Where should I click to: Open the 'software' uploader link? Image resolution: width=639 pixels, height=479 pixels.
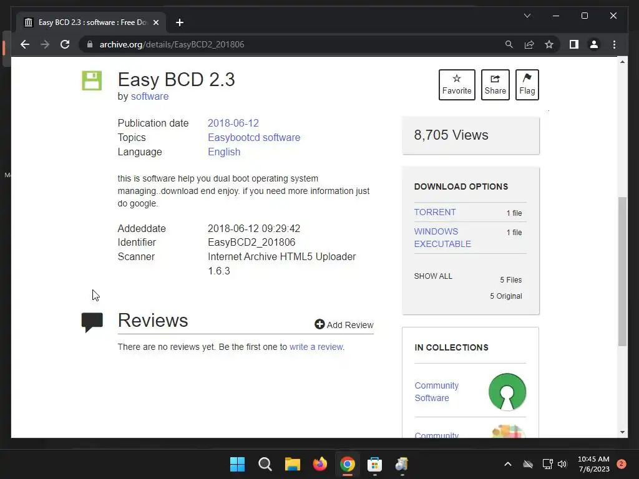150,97
